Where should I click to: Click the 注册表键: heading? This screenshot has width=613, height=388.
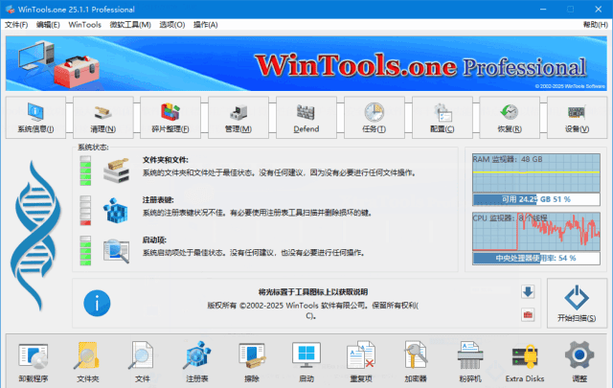(158, 200)
